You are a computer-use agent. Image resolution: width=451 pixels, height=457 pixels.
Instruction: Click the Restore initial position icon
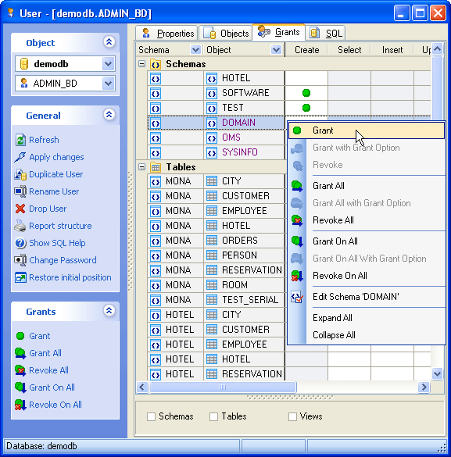[20, 277]
